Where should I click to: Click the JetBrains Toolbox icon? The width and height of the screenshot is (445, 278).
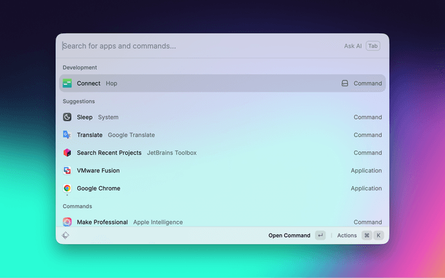(67, 153)
